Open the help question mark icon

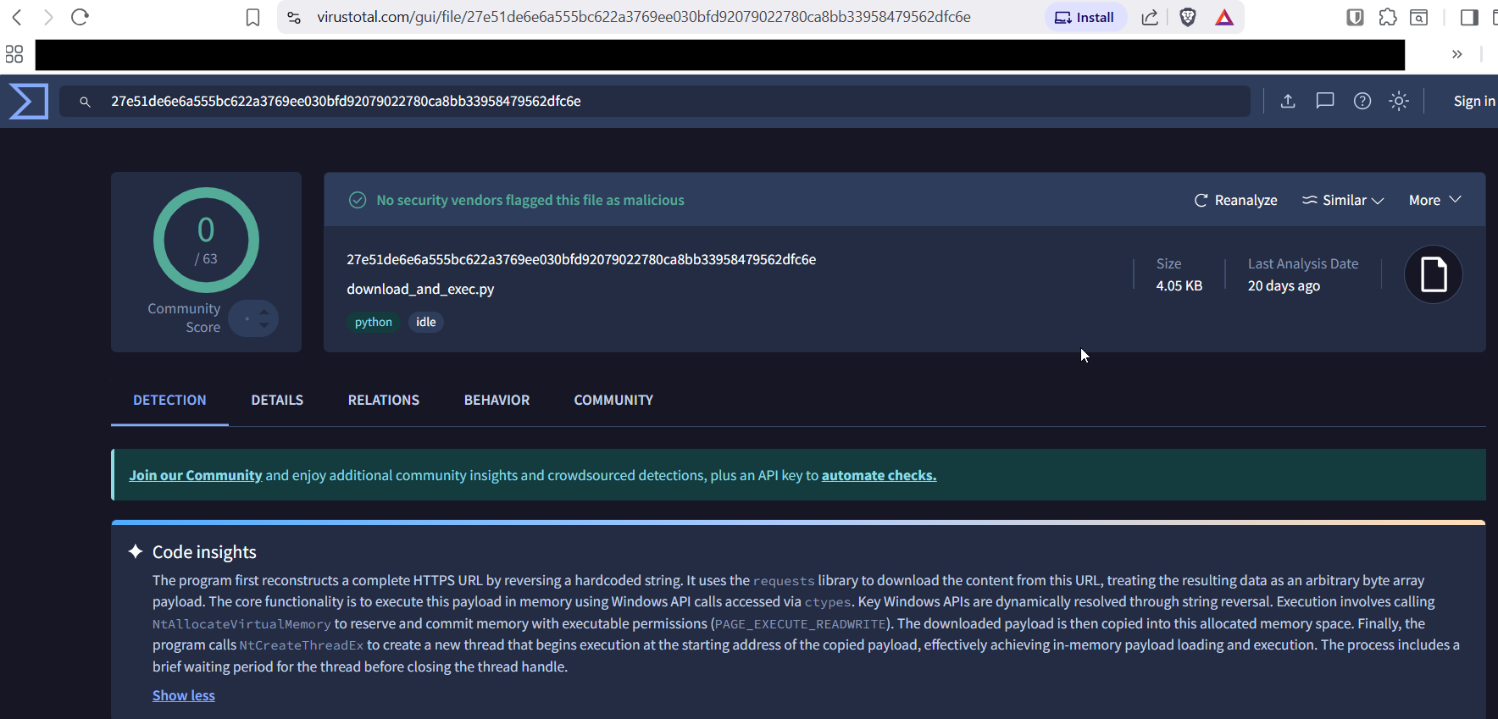click(x=1362, y=101)
